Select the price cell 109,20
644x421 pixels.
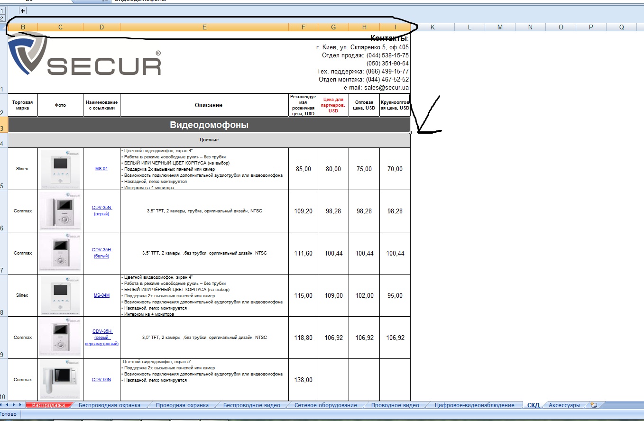303,211
